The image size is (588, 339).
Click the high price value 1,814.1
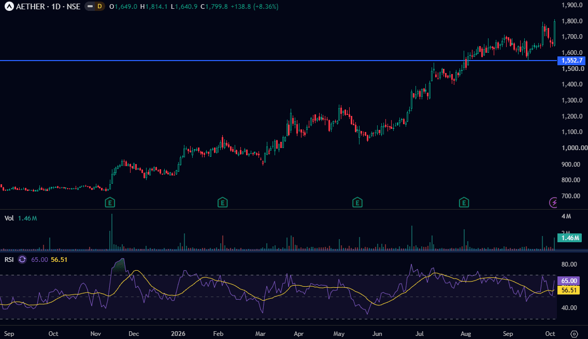tap(156, 6)
